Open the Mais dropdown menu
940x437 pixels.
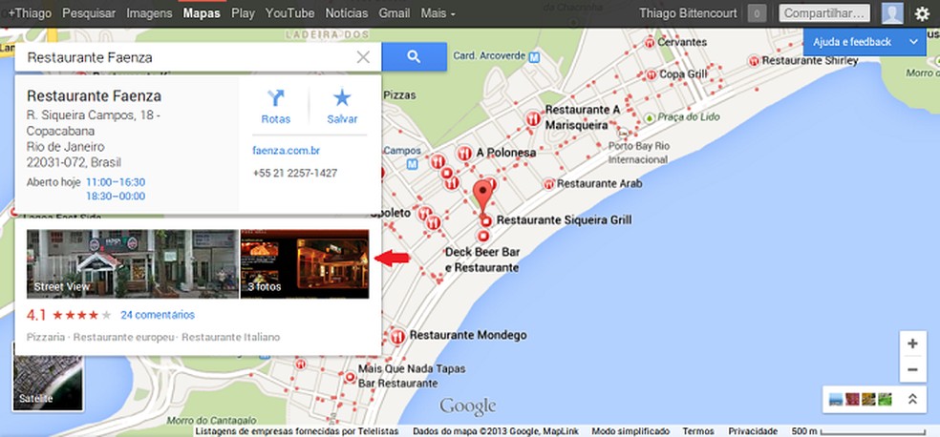pos(438,13)
